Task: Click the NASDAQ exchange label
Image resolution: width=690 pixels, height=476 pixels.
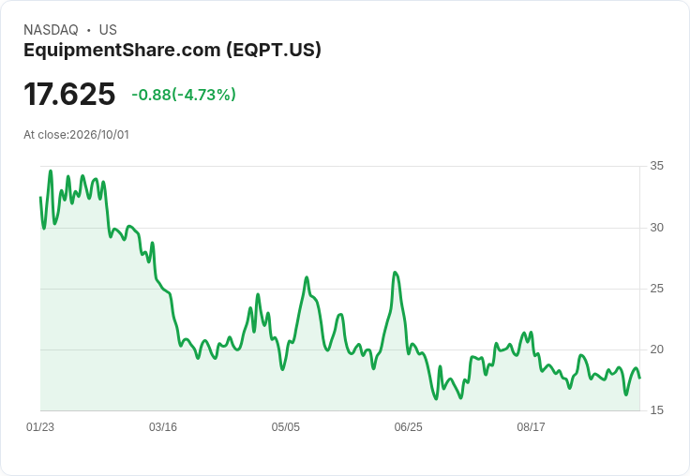Action: [x=51, y=30]
